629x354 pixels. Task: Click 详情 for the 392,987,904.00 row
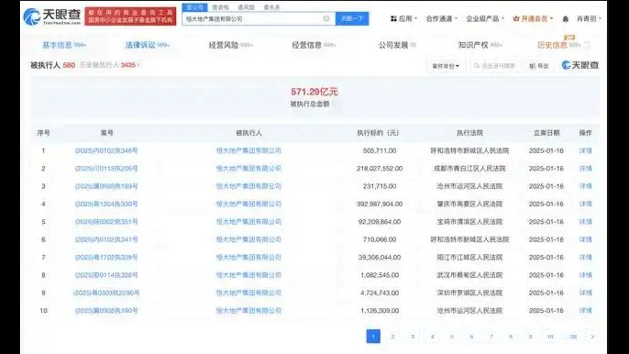[585, 204]
